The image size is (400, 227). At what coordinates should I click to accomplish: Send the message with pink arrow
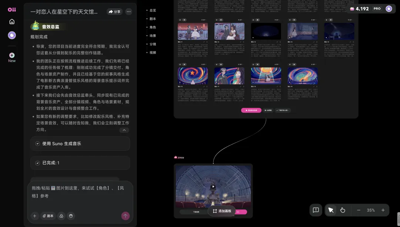coord(125,216)
